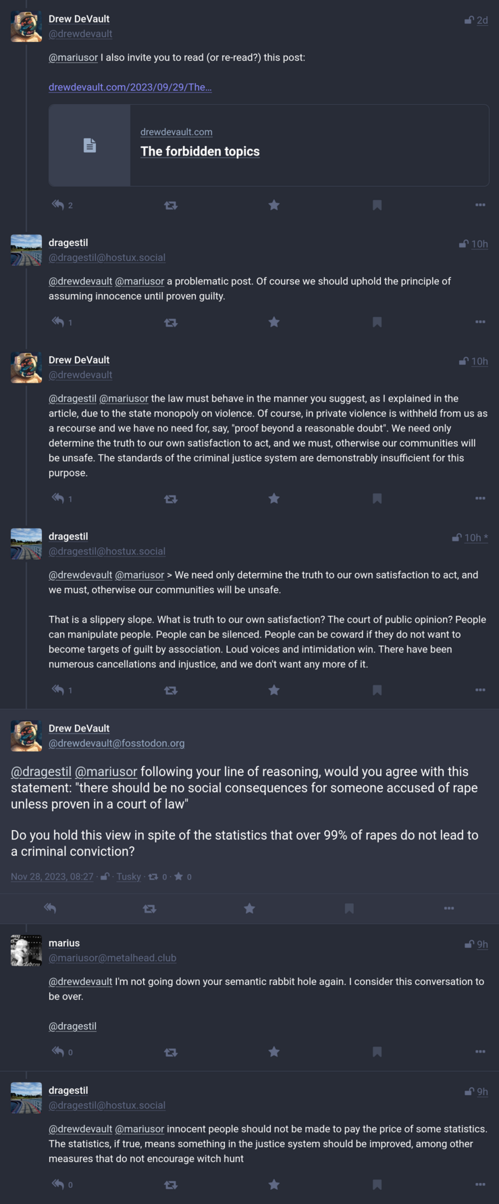This screenshot has width=499, height=1204.
Task: Favorite the focused post about rape statistics
Action: (249, 909)
